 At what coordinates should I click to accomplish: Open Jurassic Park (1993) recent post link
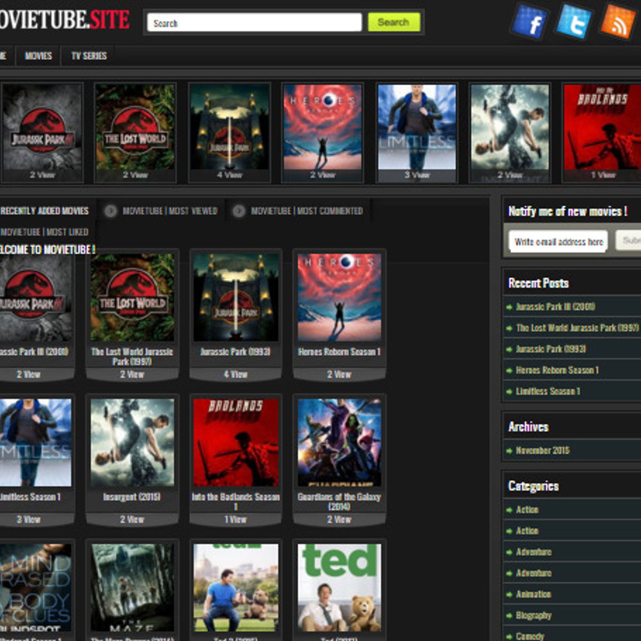click(551, 349)
